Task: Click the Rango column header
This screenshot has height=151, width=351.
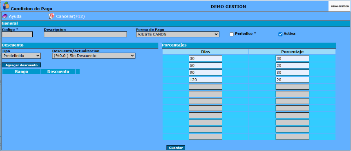Action: 22,71
